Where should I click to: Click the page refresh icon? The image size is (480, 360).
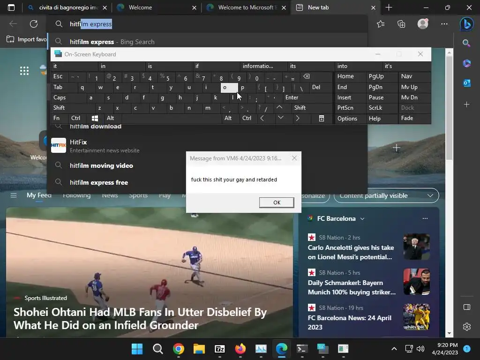point(34,24)
